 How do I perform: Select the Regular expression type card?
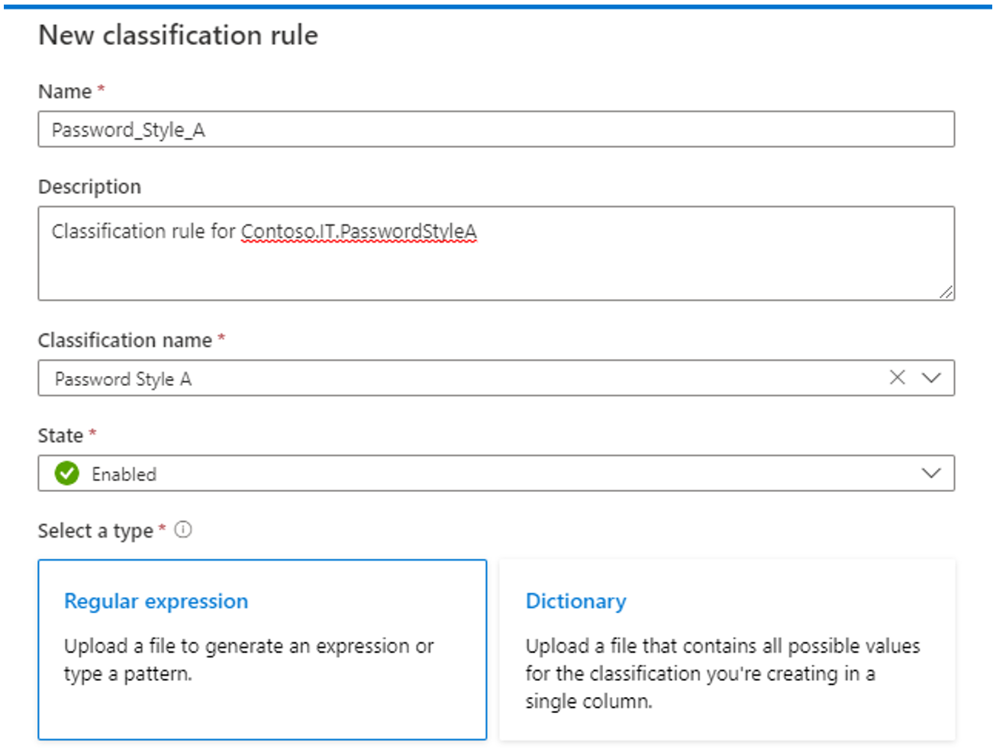click(x=263, y=650)
